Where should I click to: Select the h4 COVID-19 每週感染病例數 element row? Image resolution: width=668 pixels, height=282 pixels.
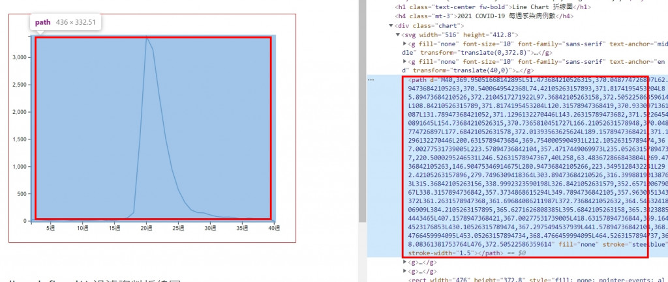click(x=483, y=16)
